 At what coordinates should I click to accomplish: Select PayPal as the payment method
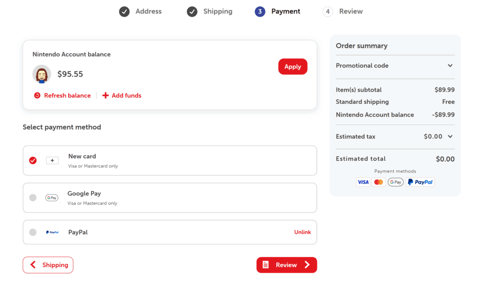33,232
